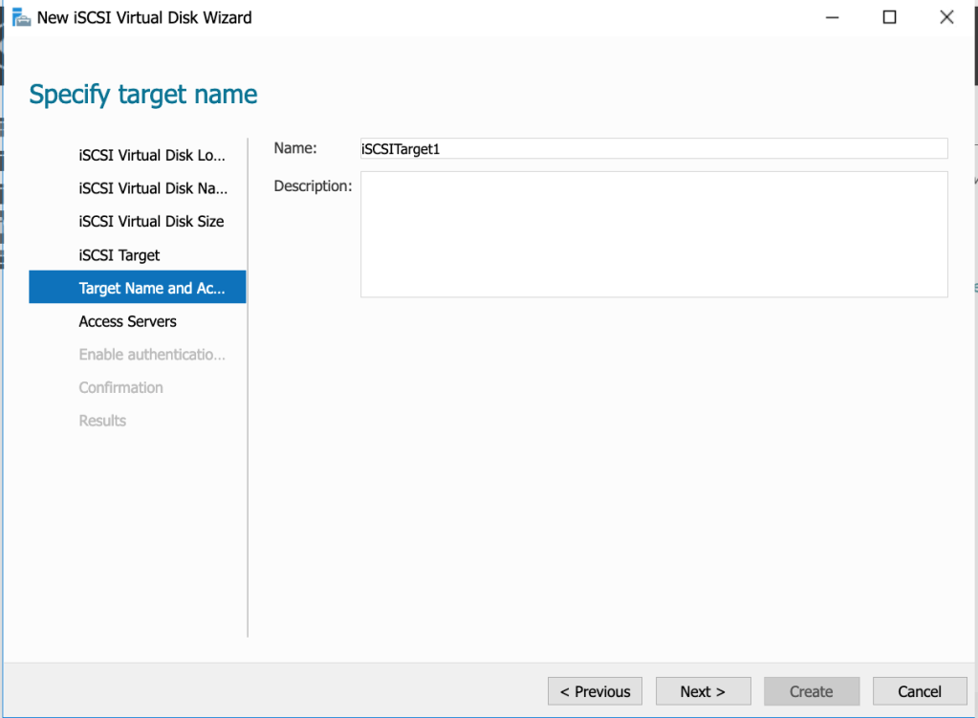Screen dimensions: 978x718
Task: Focus the Name field containing iSCSITarget1
Action: pos(653,148)
